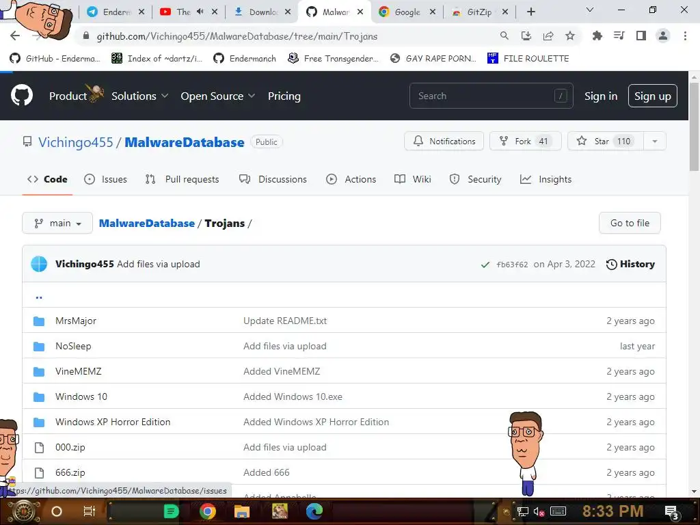The width and height of the screenshot is (700, 525).
Task: Open Microsoft Edge from the taskbar
Action: [314, 511]
